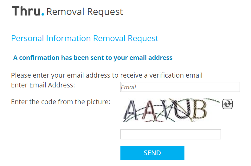Click letter B at captcha end
This screenshot has height=166, width=251.
click(x=199, y=109)
